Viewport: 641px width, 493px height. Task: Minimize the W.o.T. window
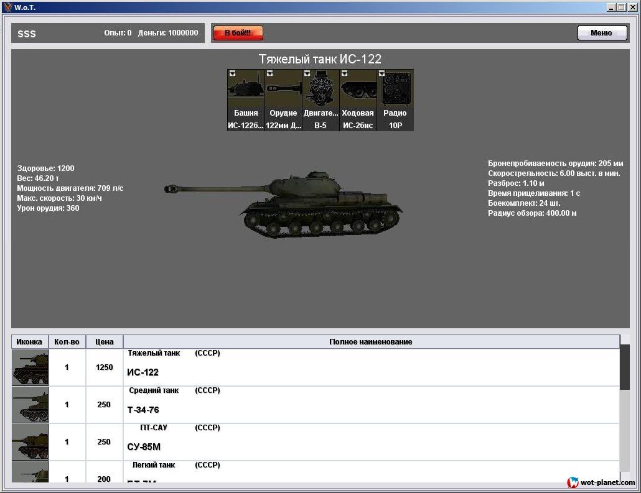pos(611,7)
